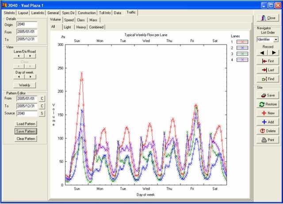Step Lane/Dir/Road view right
Image resolution: width=283 pixels, height=204 pixels.
[30, 56]
